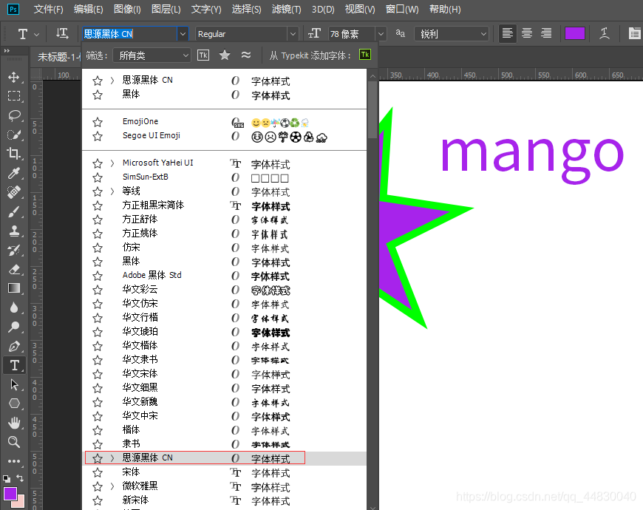Select the History Brush tool
643x510 pixels.
pyautogui.click(x=14, y=250)
